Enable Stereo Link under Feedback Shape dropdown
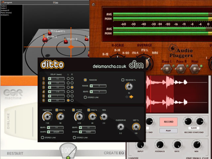 point(42,138)
